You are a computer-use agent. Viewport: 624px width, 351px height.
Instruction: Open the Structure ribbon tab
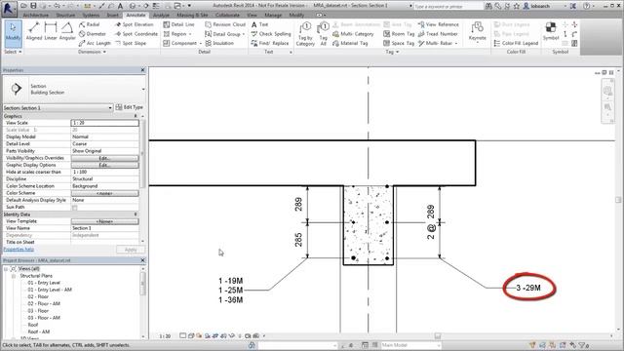click(65, 16)
